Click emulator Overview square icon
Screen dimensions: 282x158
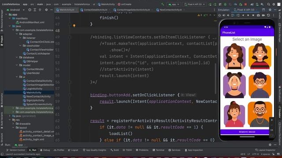(x=253, y=15)
